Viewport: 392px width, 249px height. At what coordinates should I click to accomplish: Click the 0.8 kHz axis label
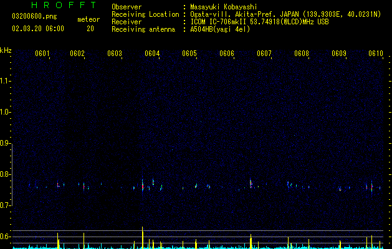5,174
